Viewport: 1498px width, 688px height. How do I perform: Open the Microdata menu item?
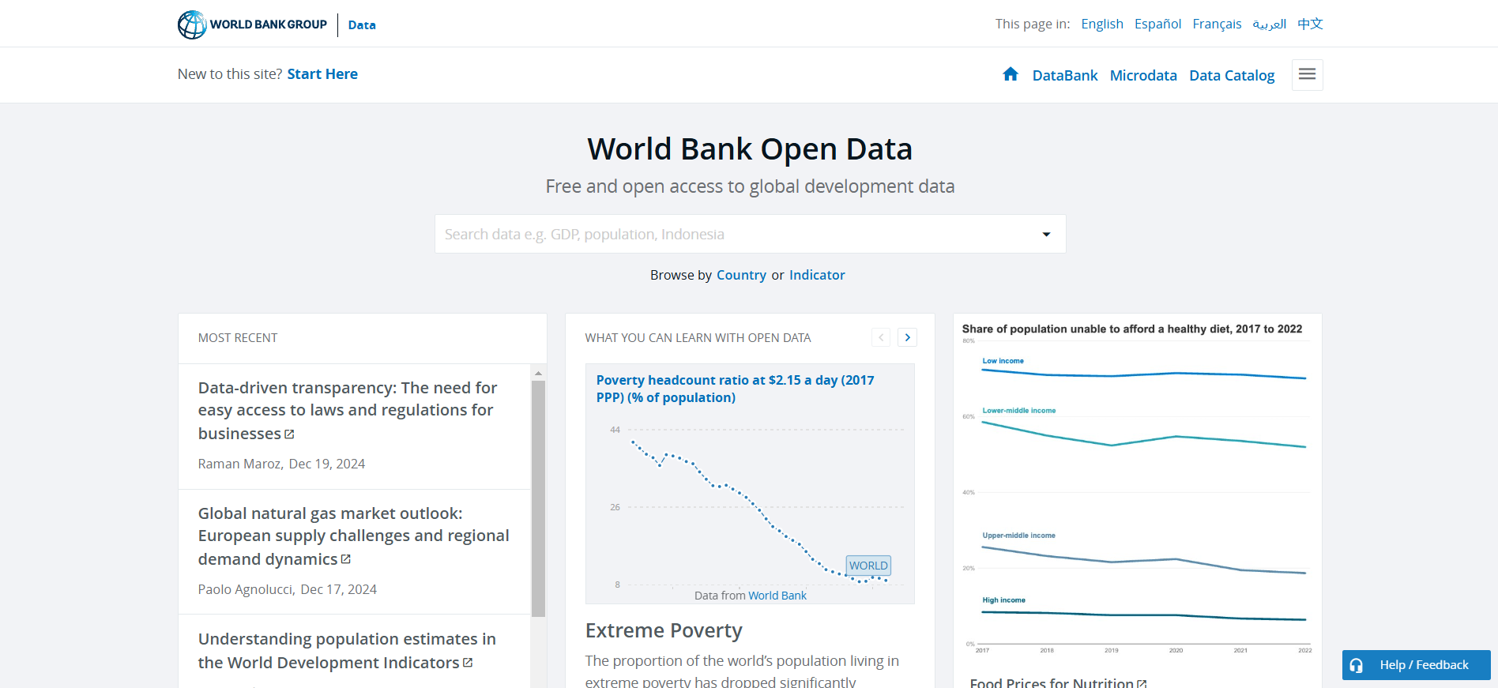[x=1143, y=75]
